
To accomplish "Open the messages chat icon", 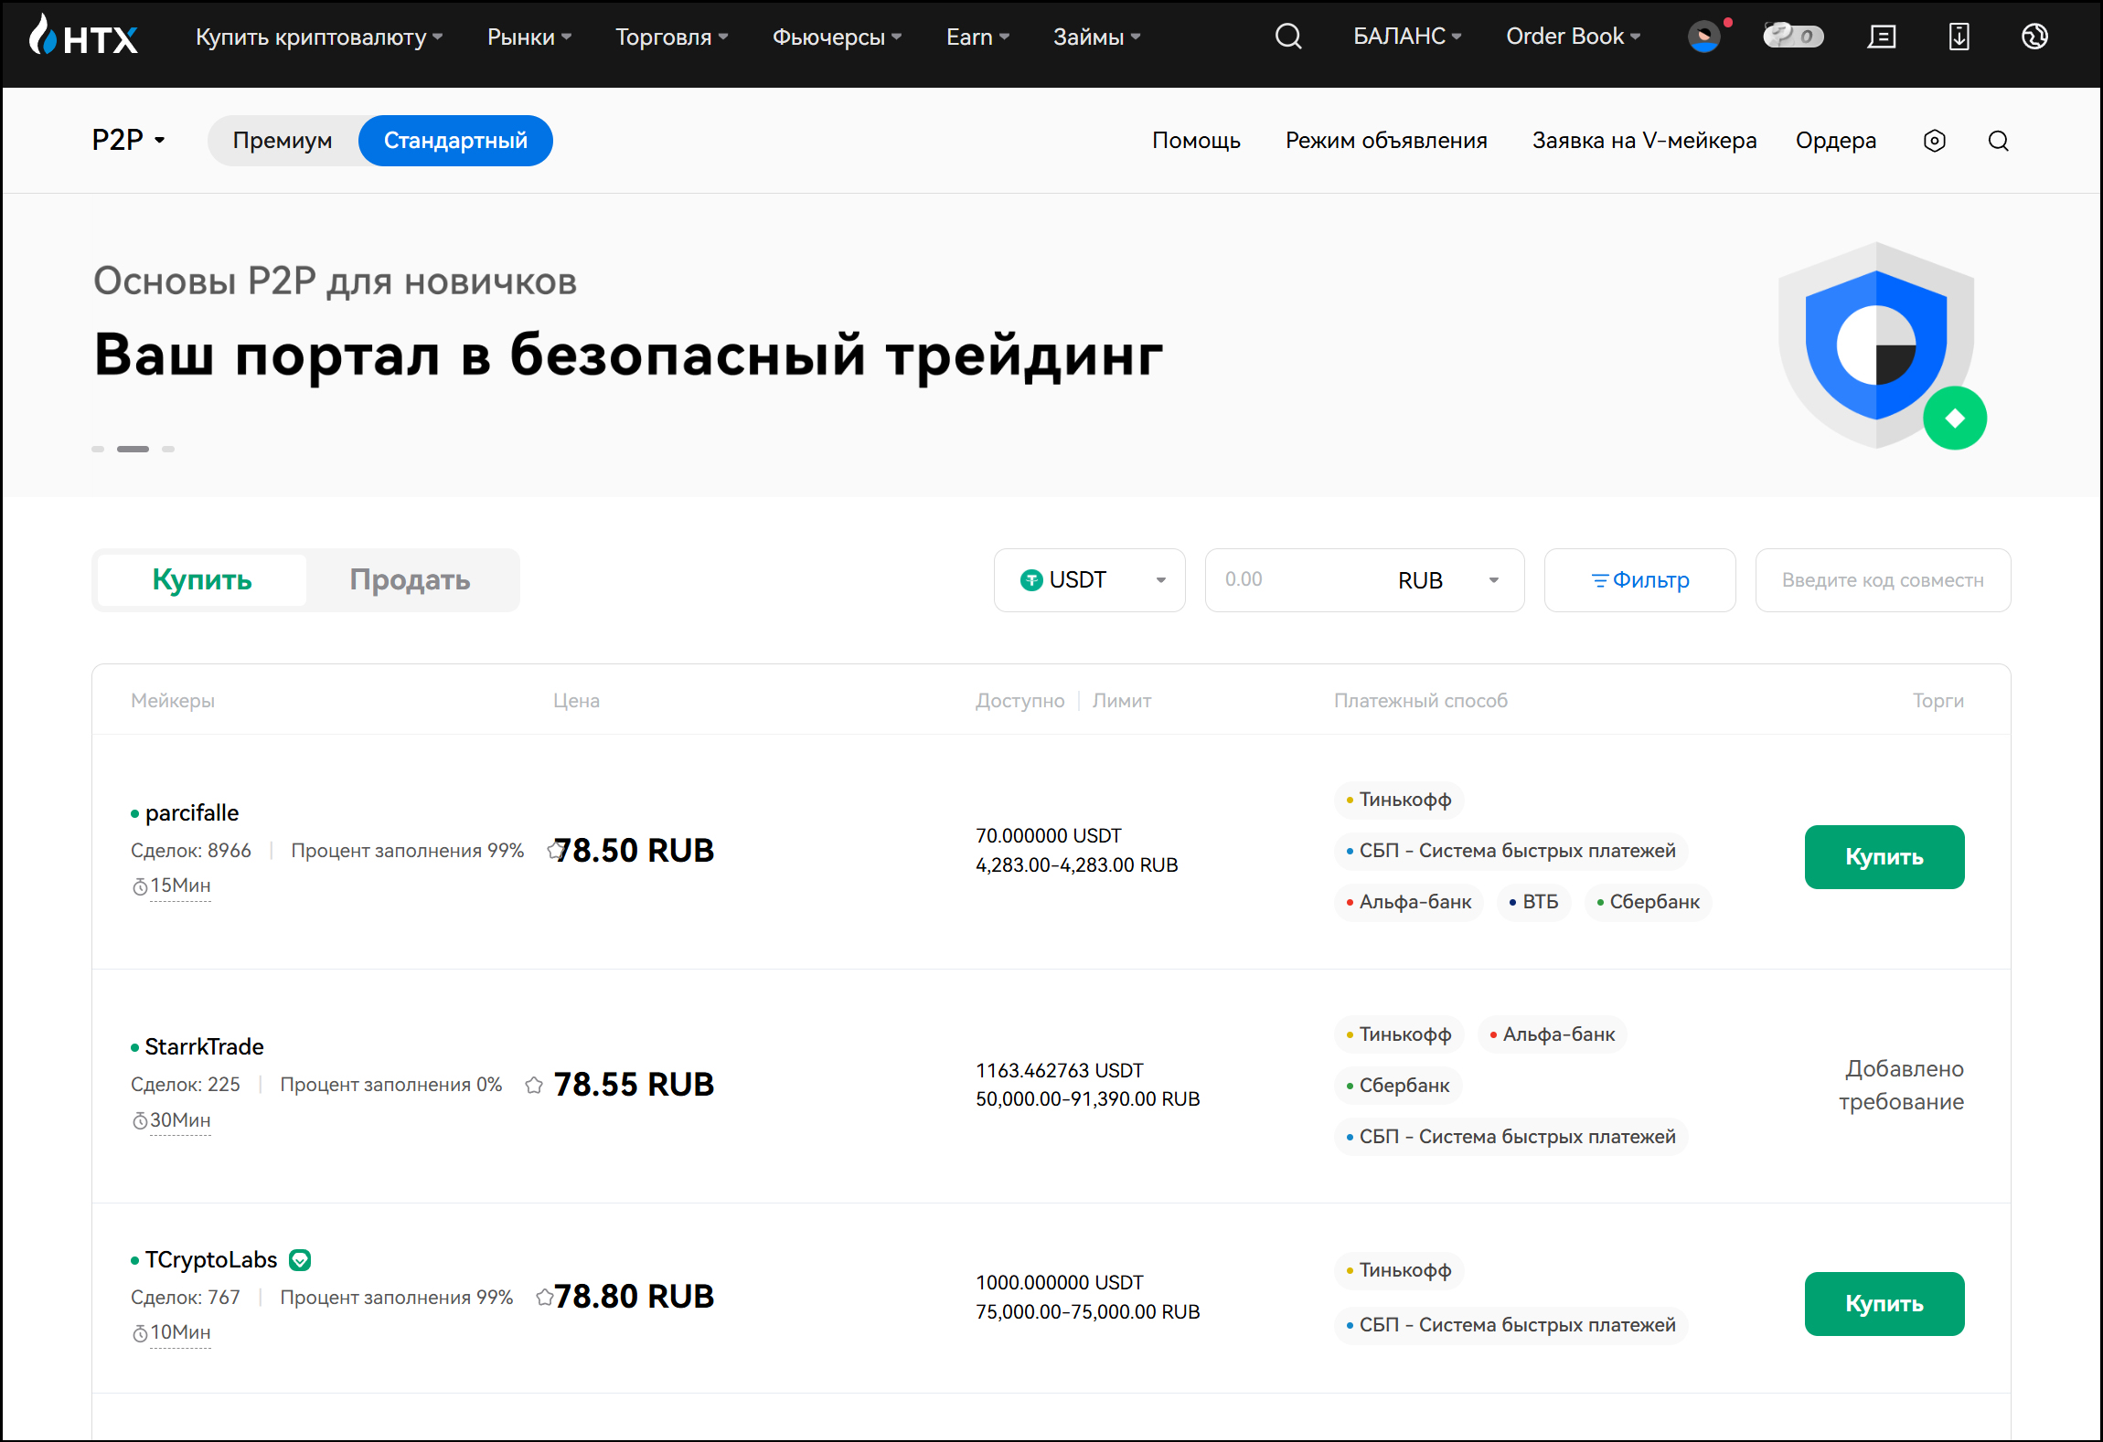I will click(1882, 37).
